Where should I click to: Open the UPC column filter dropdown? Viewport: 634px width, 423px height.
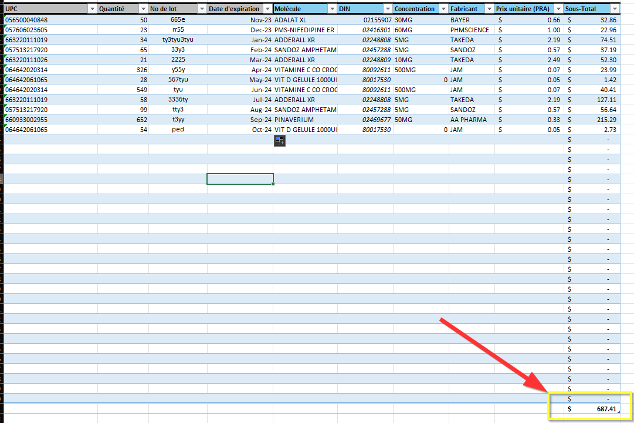click(x=92, y=9)
